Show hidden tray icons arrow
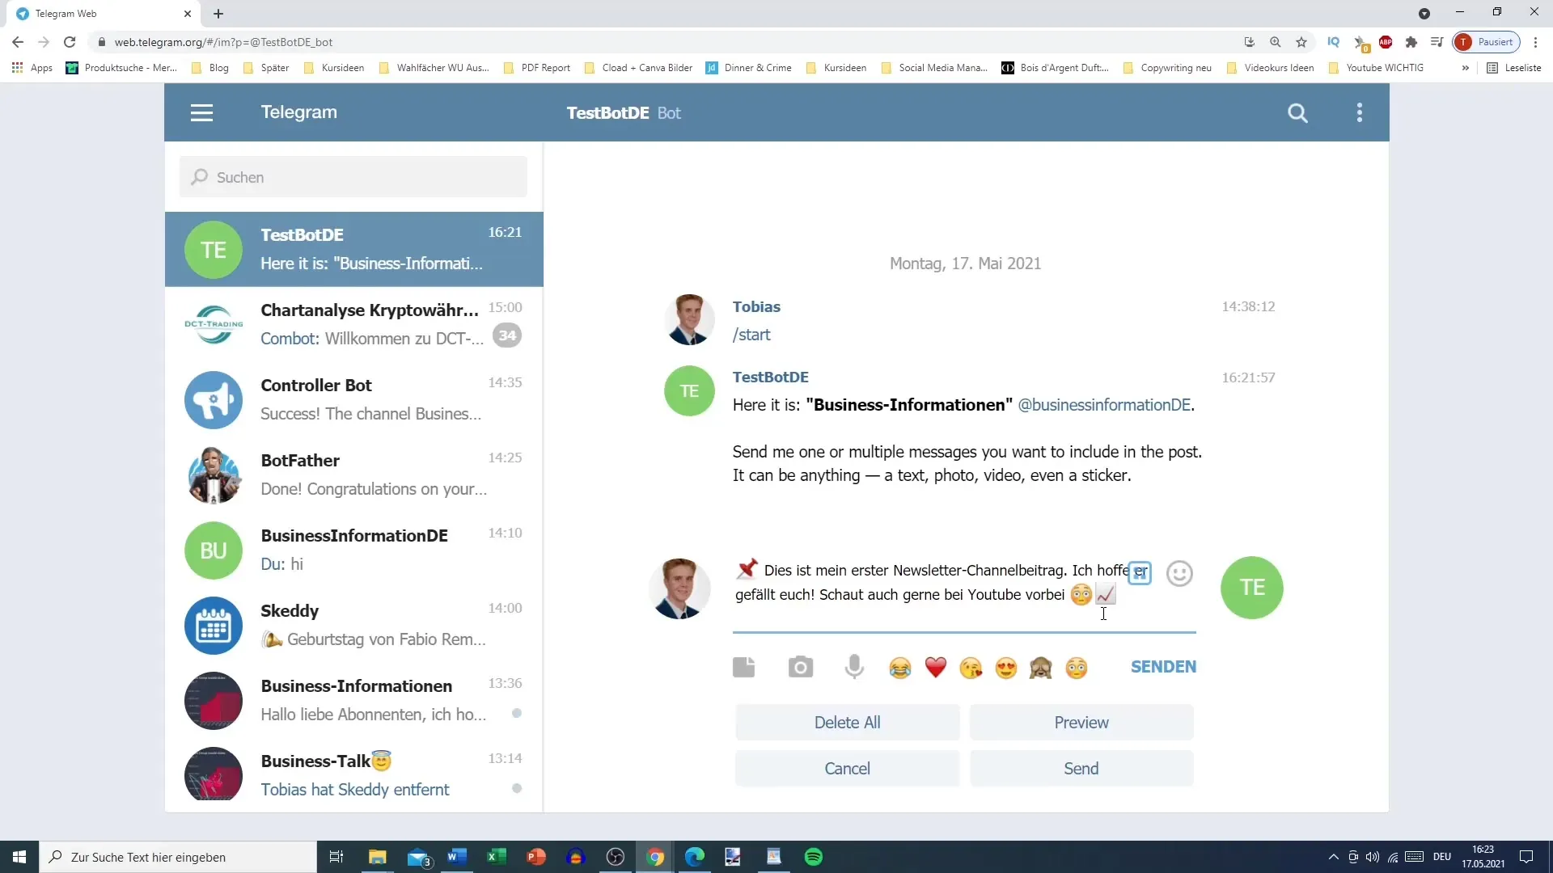 click(1333, 857)
